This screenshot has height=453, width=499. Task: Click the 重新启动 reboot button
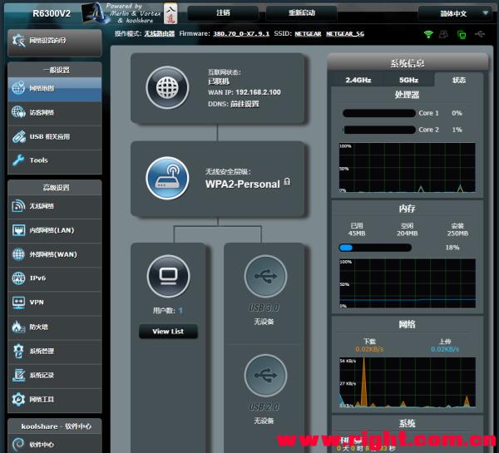pos(301,13)
